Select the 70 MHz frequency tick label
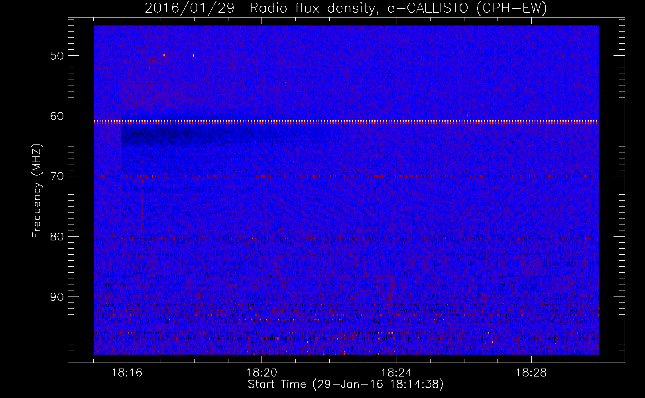 click(57, 176)
